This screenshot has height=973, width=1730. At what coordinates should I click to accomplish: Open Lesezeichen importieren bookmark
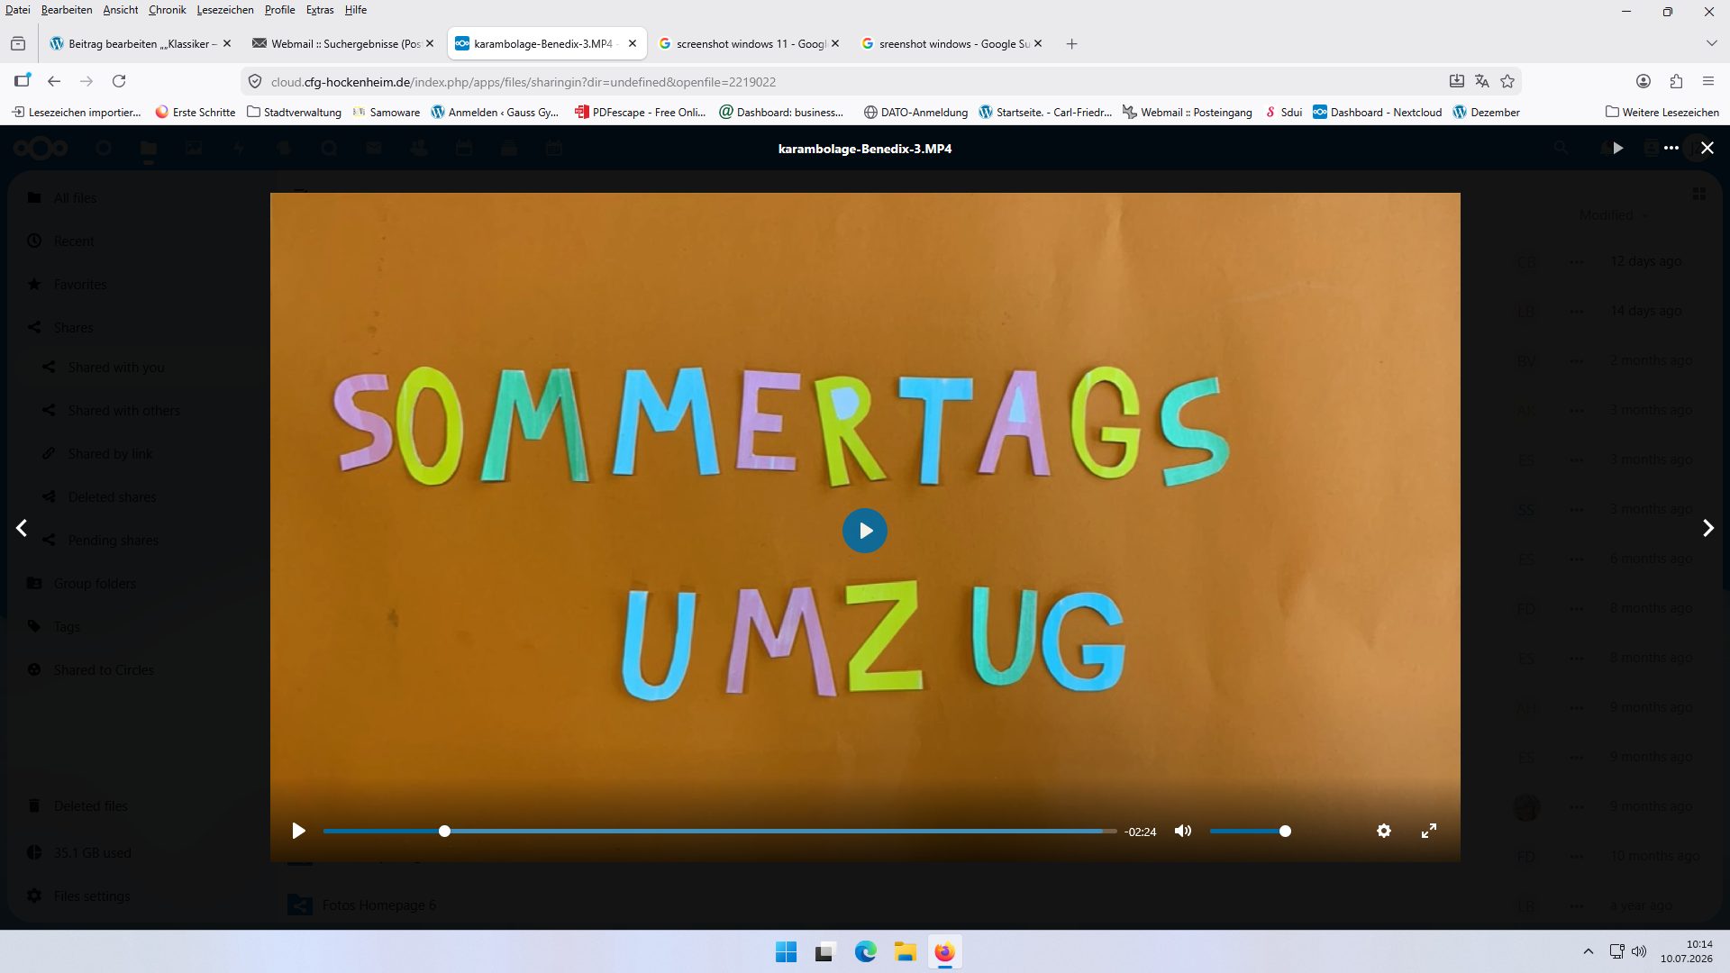point(76,112)
